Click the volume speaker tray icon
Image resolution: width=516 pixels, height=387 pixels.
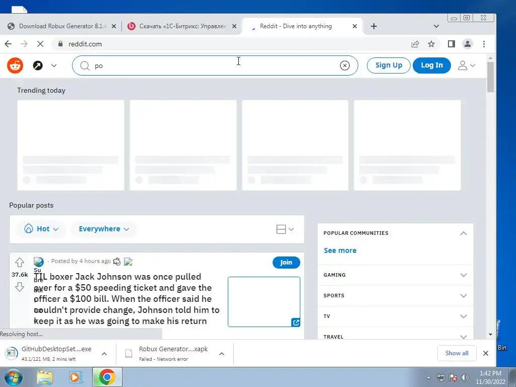pyautogui.click(x=465, y=377)
